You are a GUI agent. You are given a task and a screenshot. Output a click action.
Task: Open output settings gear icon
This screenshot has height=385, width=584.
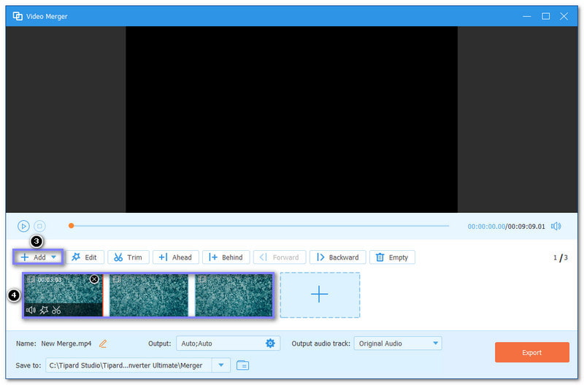270,343
